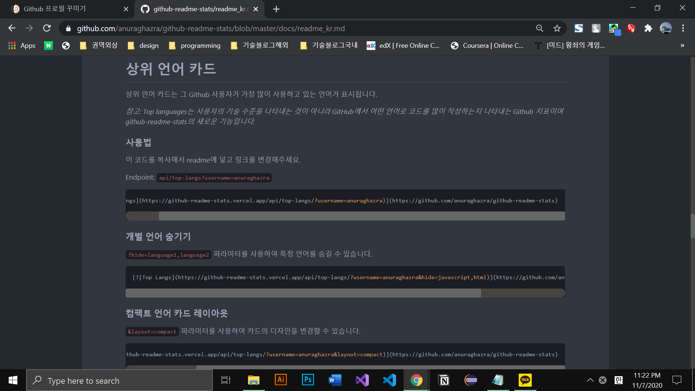Click the &layout=compact code snippet
Image resolution: width=695 pixels, height=391 pixels.
coord(152,332)
